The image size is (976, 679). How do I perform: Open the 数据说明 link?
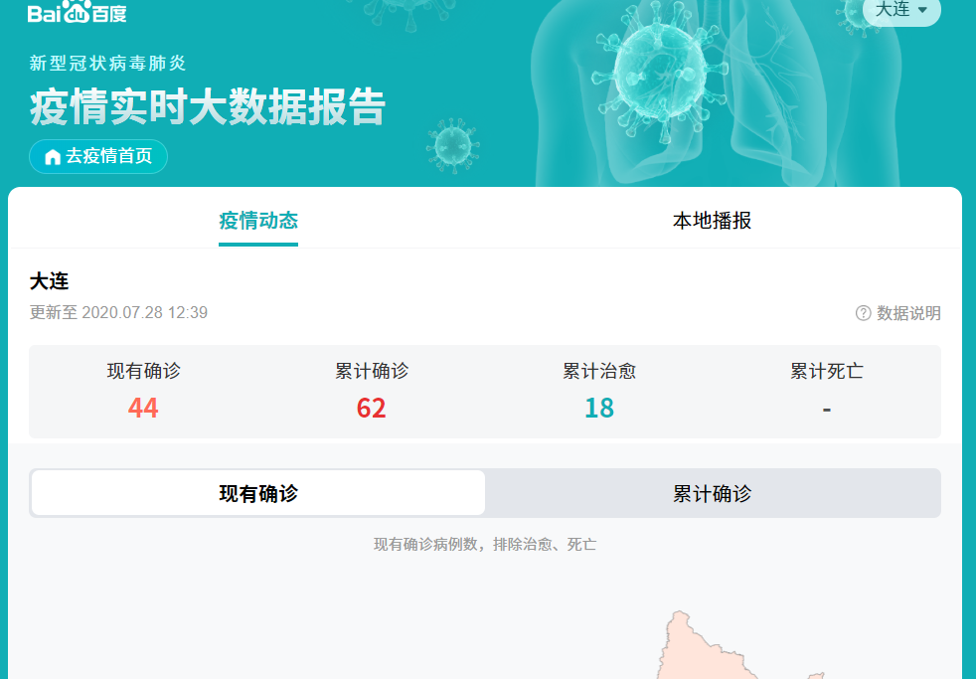click(907, 313)
